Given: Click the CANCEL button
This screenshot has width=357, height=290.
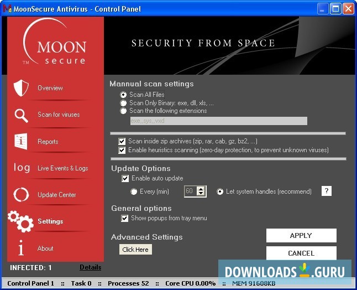Looking at the screenshot, I should click(x=301, y=253).
